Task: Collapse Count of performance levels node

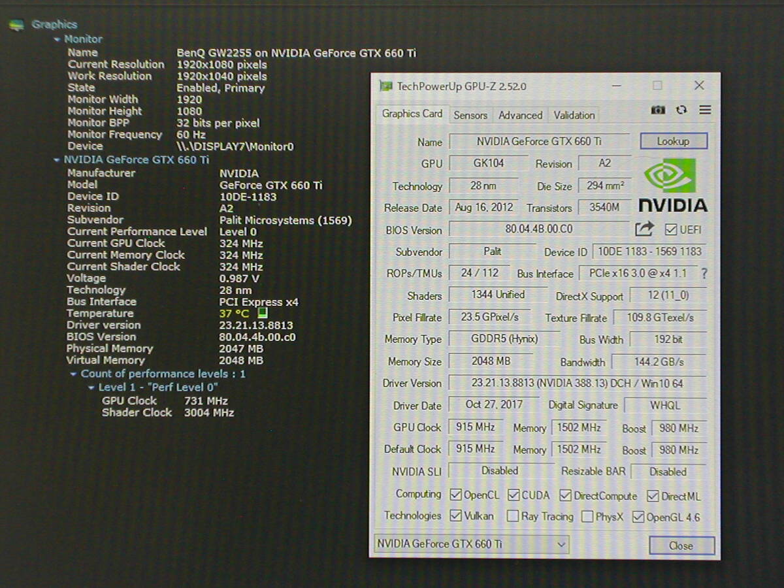Action: pyautogui.click(x=73, y=374)
